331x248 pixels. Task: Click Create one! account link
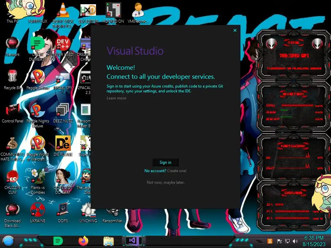coord(177,171)
